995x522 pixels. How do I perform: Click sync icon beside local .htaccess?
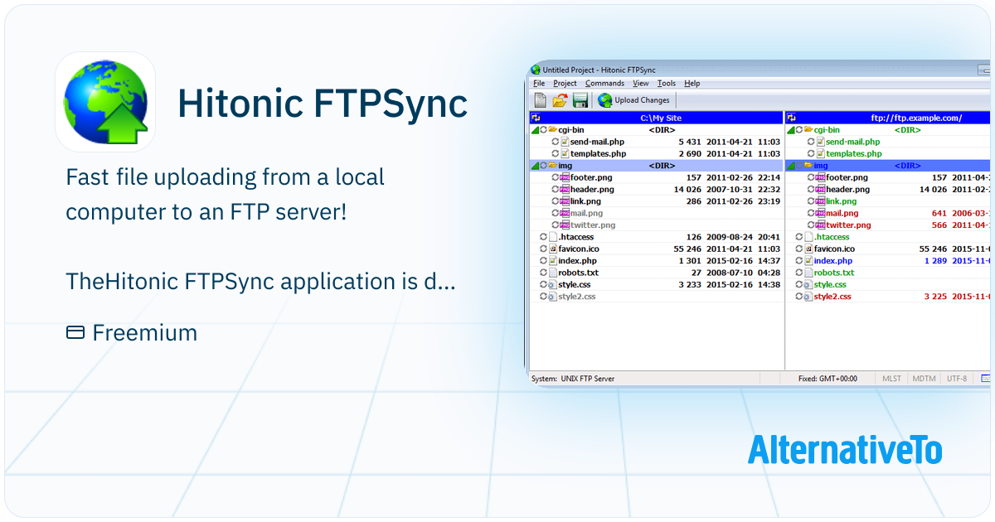click(543, 237)
